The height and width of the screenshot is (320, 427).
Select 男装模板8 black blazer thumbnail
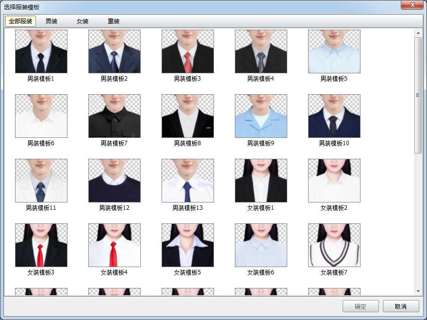click(188, 116)
